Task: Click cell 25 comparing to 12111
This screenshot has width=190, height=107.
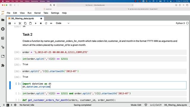Action: (104, 59)
